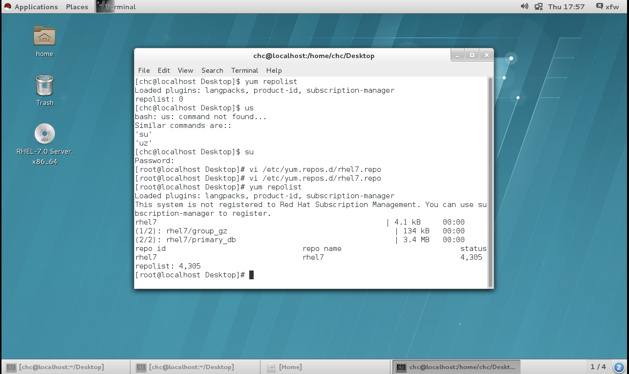
Task: Click the last root prompt line with cursor
Action: tap(194, 275)
